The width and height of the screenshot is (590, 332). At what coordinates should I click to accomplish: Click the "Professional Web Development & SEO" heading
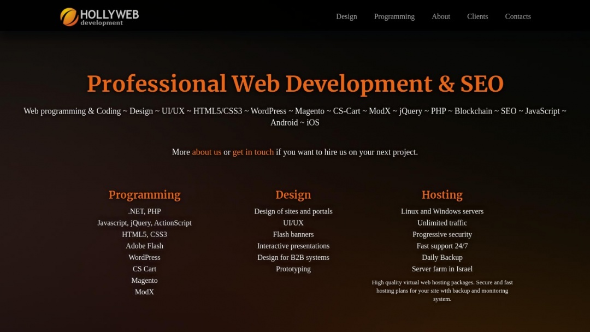click(295, 84)
